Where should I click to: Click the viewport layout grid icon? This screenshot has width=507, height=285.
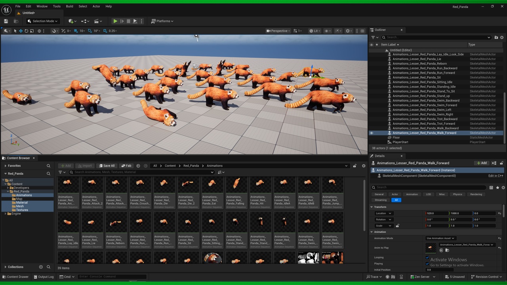(x=362, y=31)
